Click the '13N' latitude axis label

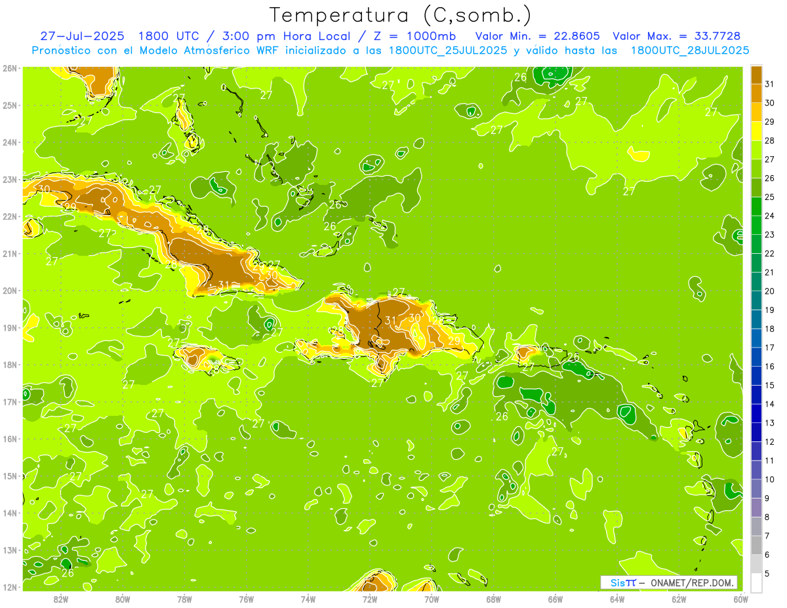point(10,550)
